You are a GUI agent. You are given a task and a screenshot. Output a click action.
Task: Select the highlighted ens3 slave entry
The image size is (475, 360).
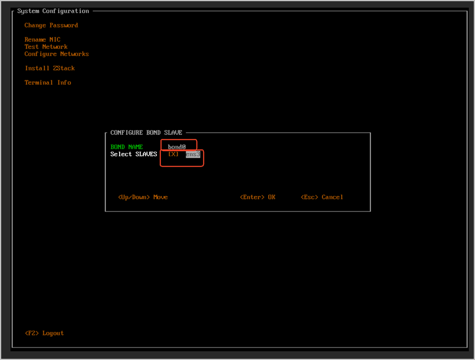(193, 154)
